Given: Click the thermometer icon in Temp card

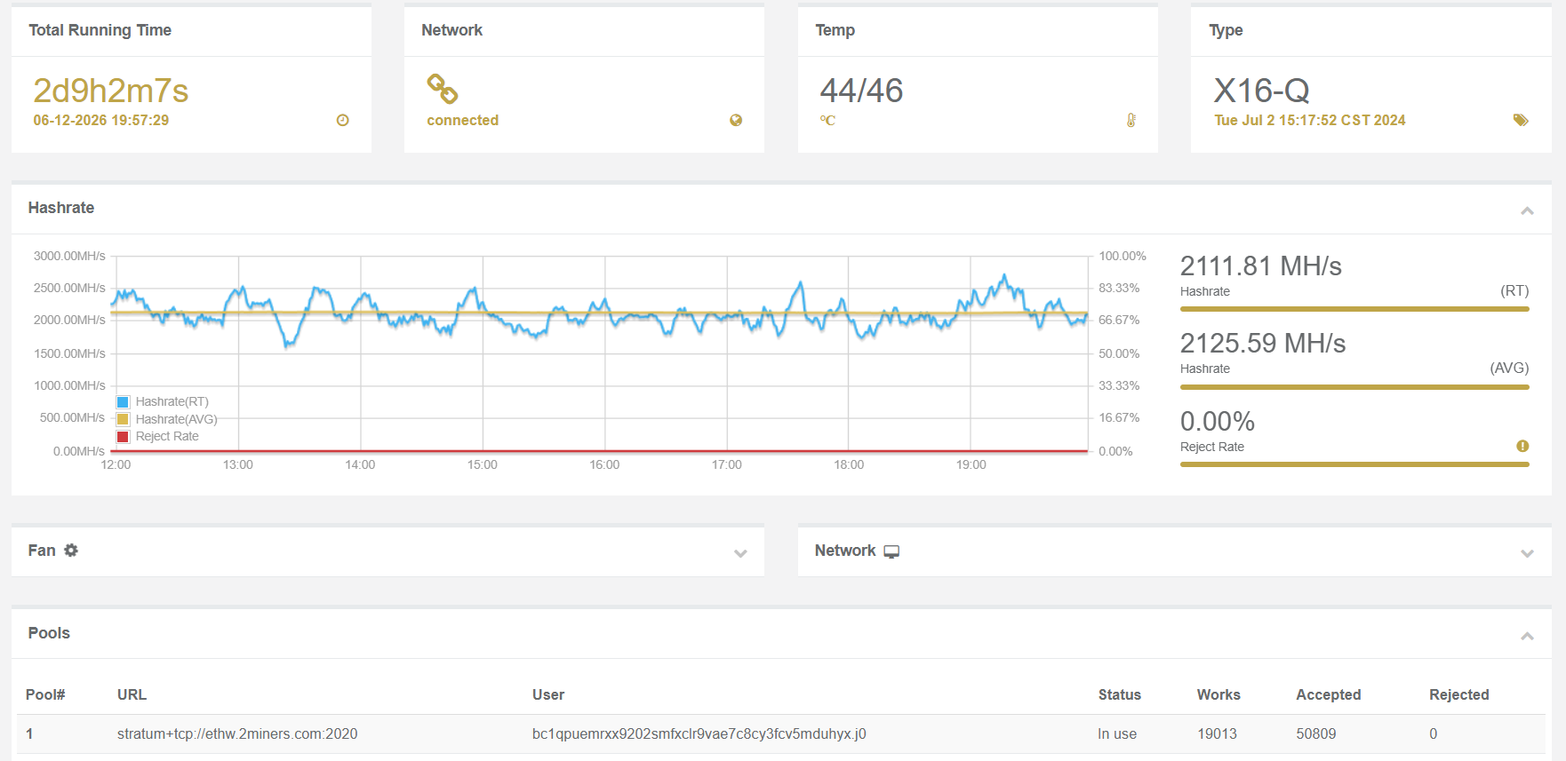Looking at the screenshot, I should (1131, 120).
